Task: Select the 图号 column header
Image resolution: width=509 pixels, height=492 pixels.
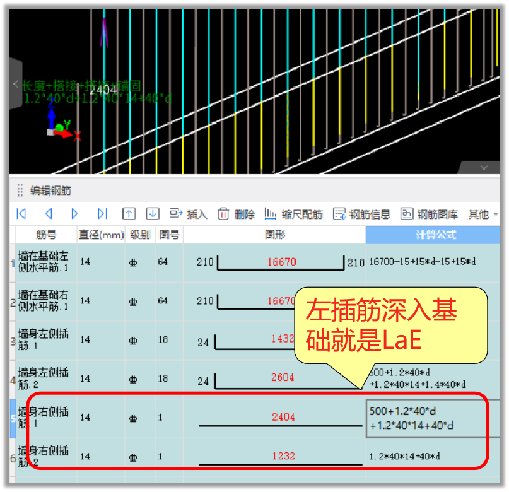Action: [x=169, y=235]
